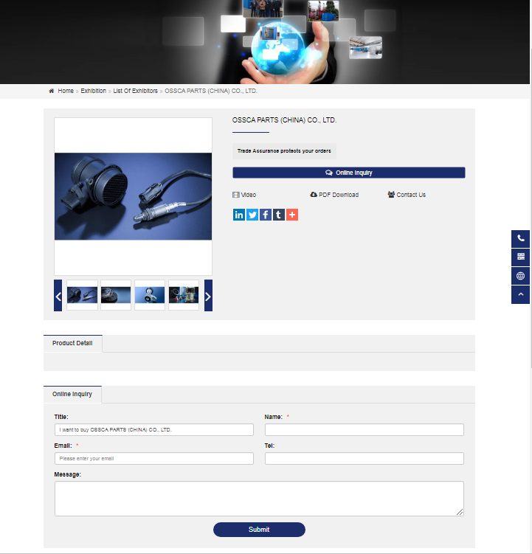The height and width of the screenshot is (554, 532).
Task: Submit the inquiry form
Action: click(259, 530)
